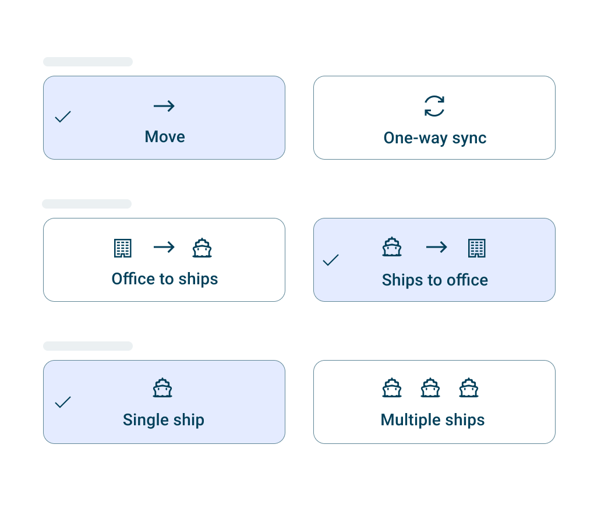Click the ship icon above Single ship
This screenshot has height=522, width=594.
[162, 387]
